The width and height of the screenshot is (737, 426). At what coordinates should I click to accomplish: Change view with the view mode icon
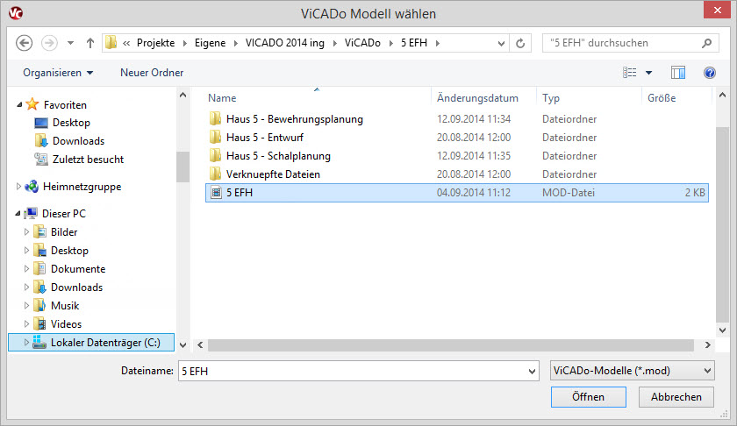629,73
